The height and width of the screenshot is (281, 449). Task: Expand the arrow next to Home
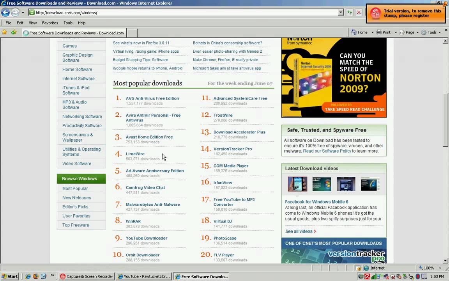(x=372, y=32)
